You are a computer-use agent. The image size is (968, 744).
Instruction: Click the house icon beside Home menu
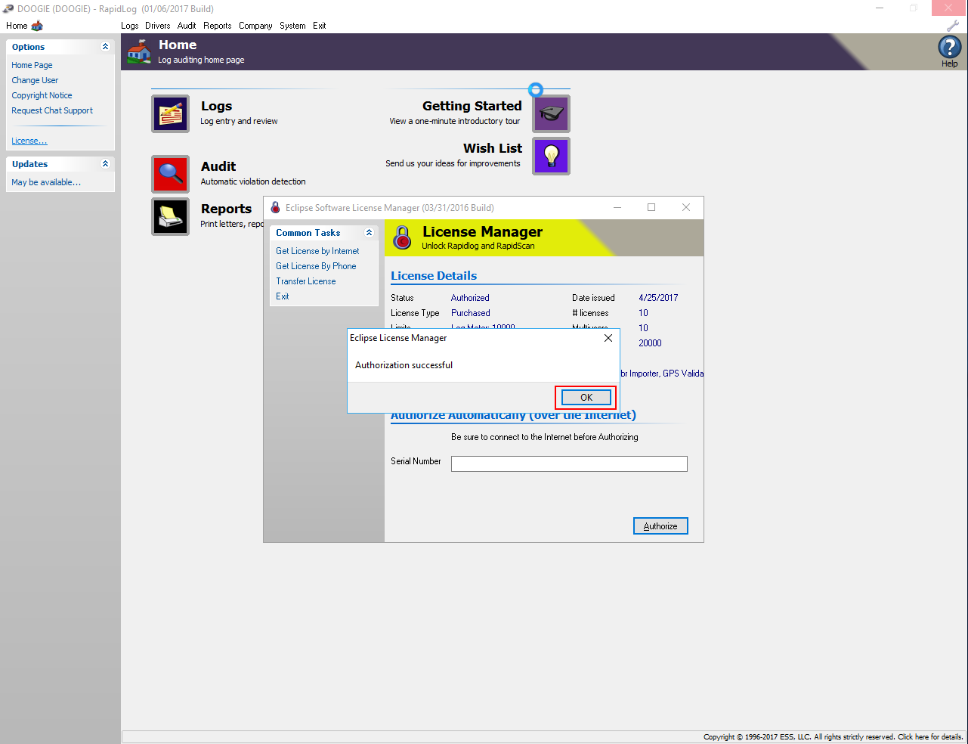(37, 26)
